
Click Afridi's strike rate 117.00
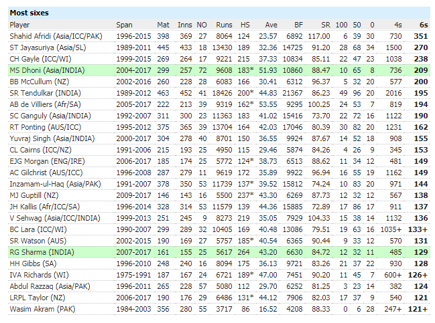click(319, 36)
